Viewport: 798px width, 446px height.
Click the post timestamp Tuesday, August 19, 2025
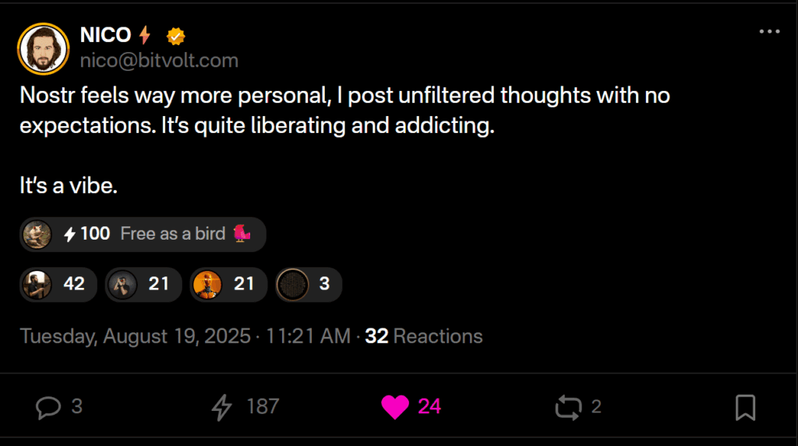(x=135, y=336)
